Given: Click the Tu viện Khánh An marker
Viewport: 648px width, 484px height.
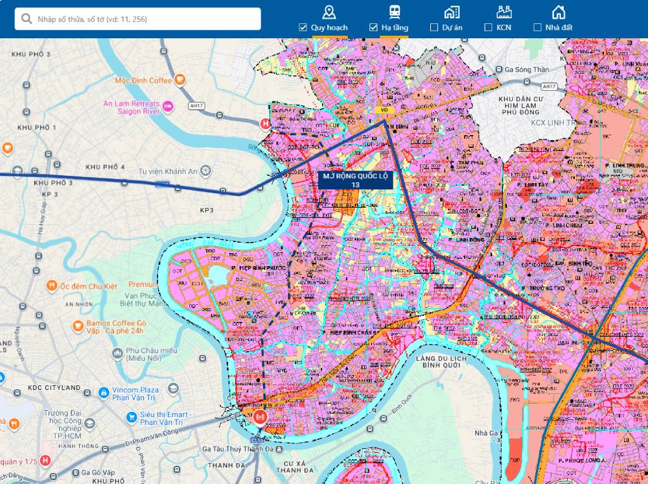Looking at the screenshot, I should click(205, 171).
